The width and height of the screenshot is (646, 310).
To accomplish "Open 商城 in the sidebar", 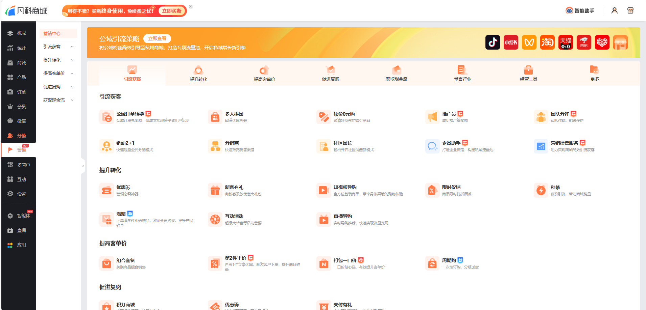I will 19,63.
